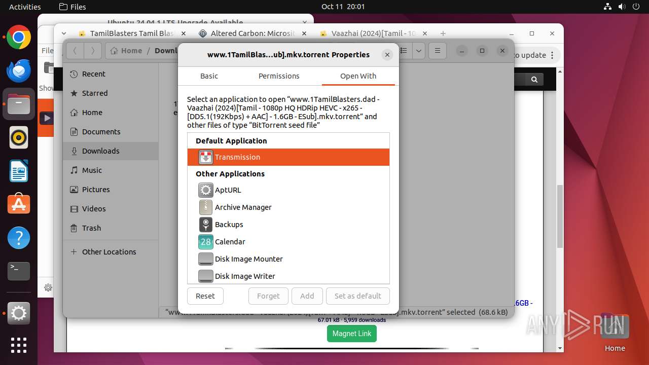Select Transmission as default application
The width and height of the screenshot is (649, 365).
(x=289, y=157)
